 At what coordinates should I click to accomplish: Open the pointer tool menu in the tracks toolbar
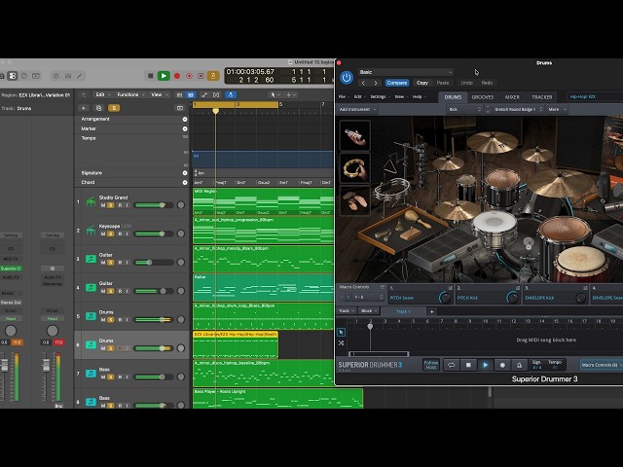click(x=274, y=95)
